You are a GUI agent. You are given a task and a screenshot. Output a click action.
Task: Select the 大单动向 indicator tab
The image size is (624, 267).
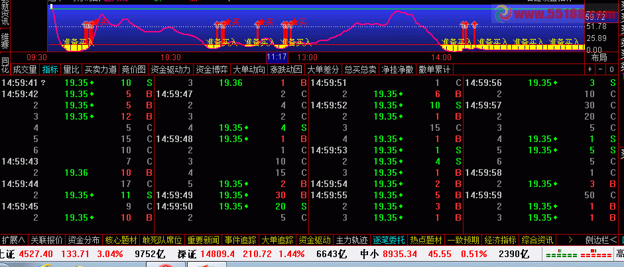pos(249,69)
